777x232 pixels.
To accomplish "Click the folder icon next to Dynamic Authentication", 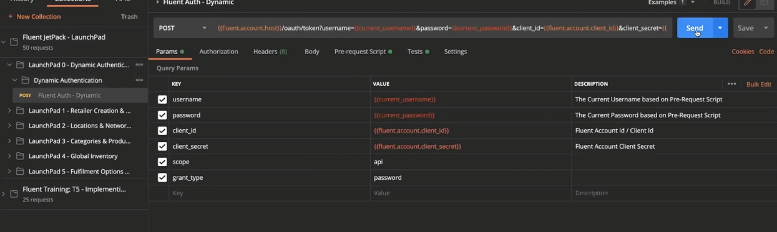I will pyautogui.click(x=26, y=80).
